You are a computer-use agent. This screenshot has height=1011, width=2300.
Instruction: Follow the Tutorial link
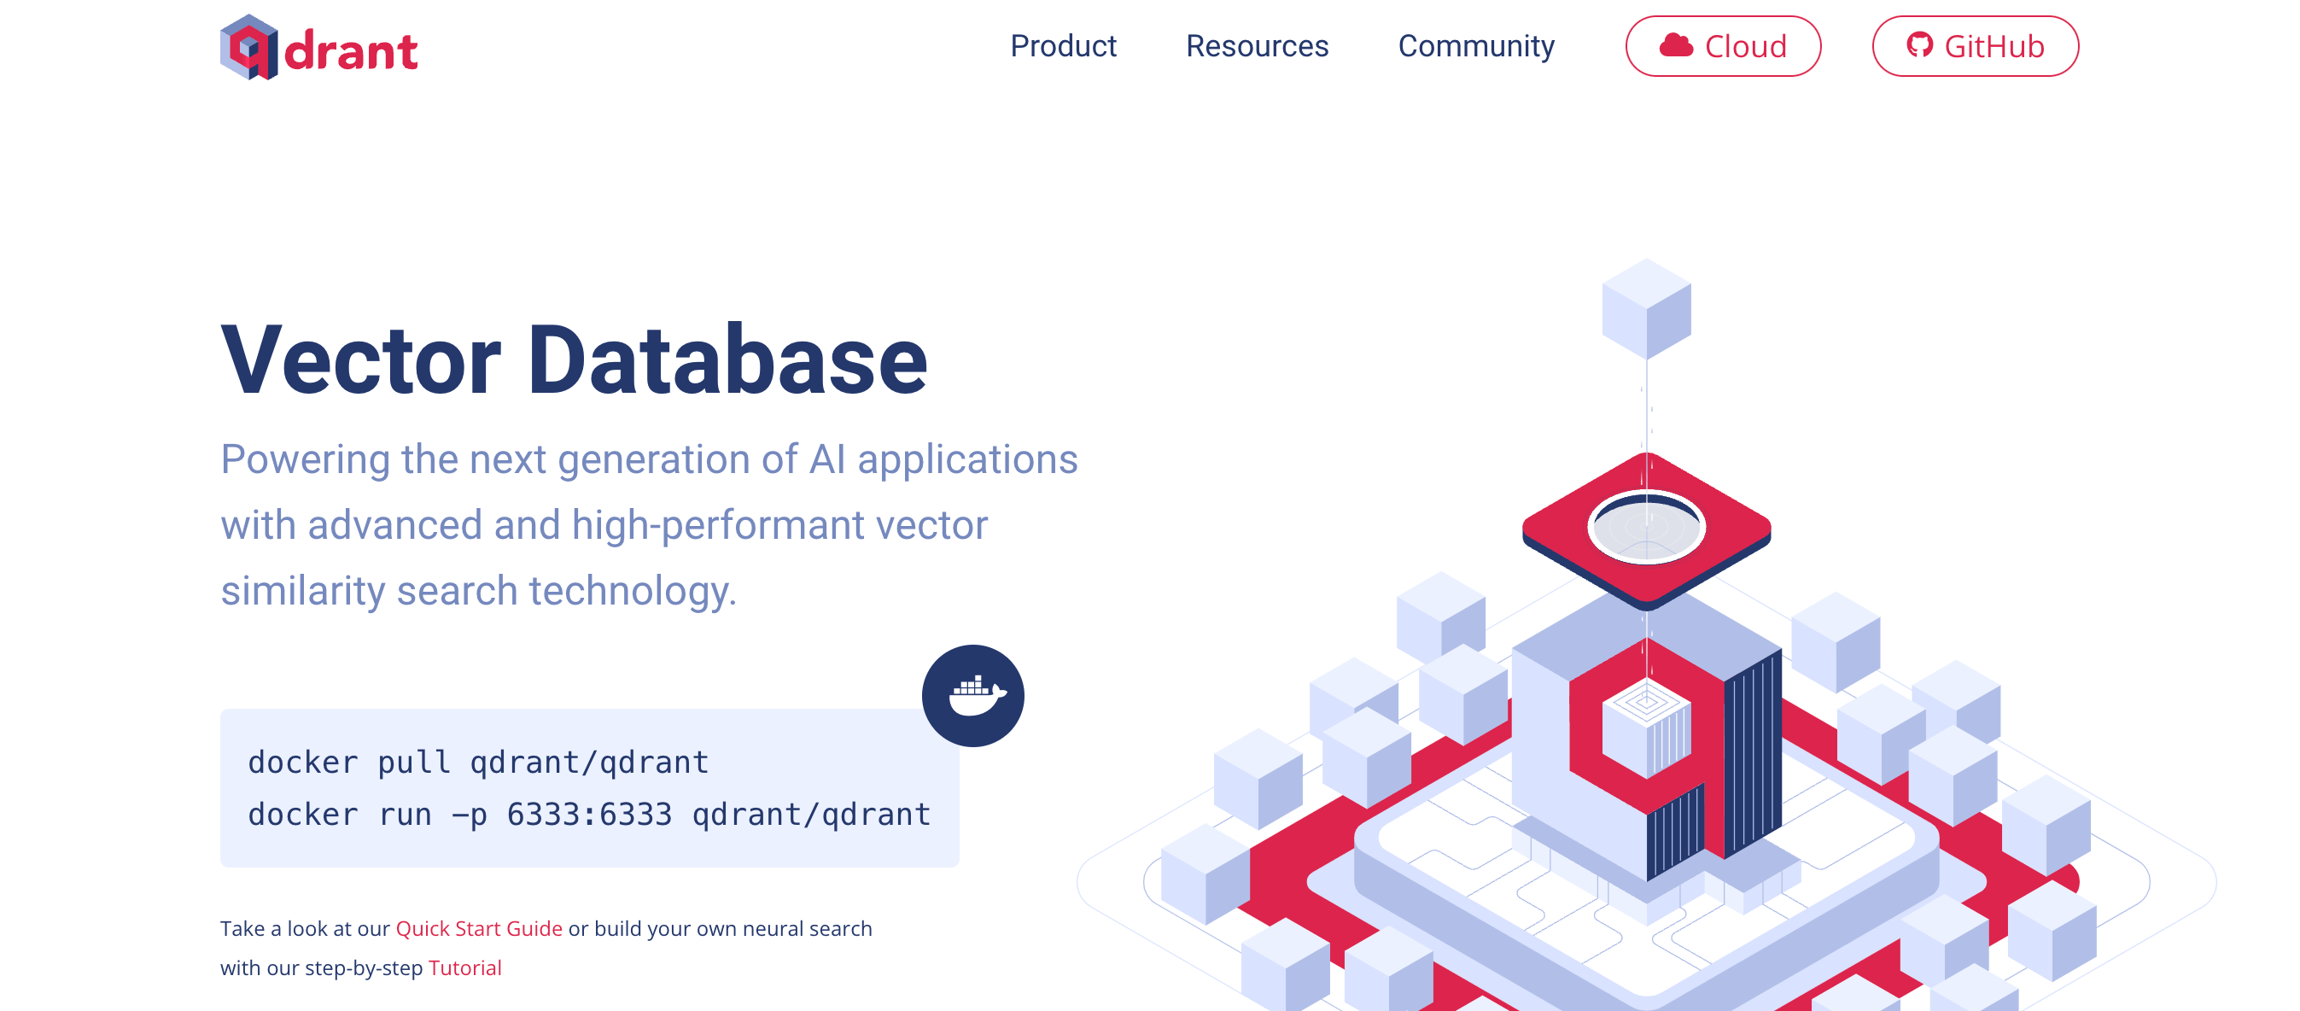pyautogui.click(x=464, y=967)
